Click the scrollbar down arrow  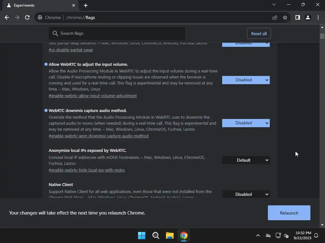click(x=322, y=225)
